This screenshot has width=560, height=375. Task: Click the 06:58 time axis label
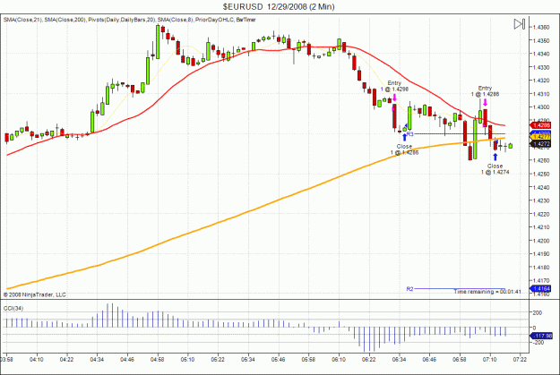tap(460, 359)
